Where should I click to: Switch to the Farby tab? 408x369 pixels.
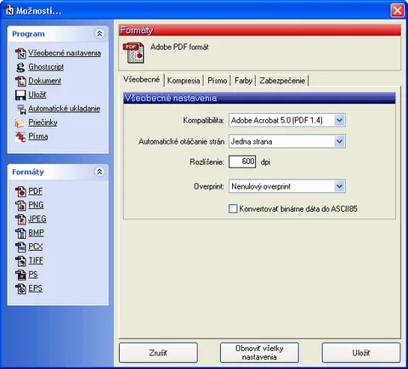pos(243,81)
